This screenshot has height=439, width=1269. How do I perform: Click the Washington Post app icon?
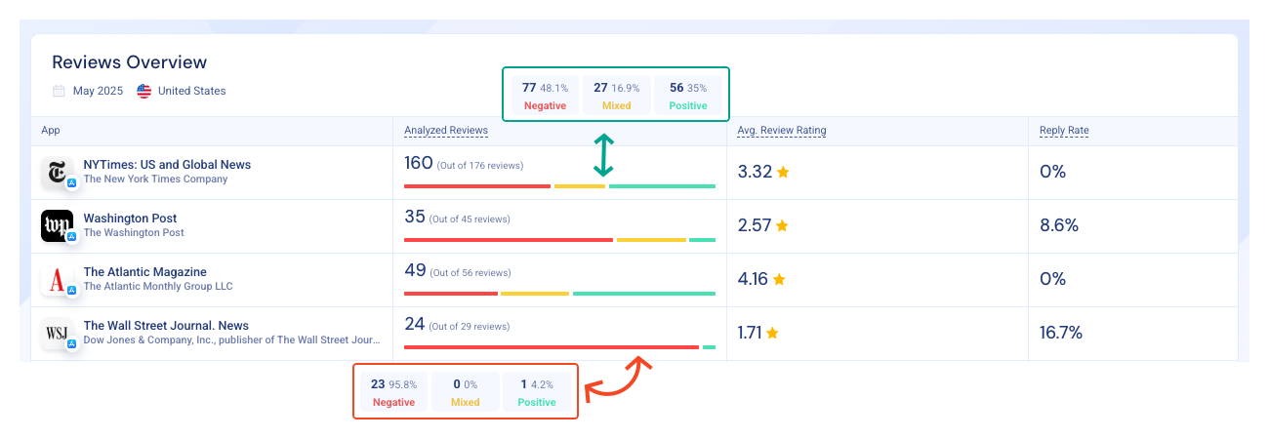[x=58, y=226]
